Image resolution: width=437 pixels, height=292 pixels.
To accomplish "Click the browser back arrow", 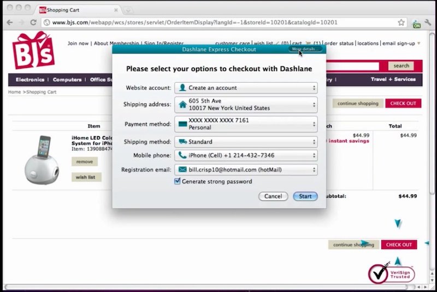I will 9,22.
